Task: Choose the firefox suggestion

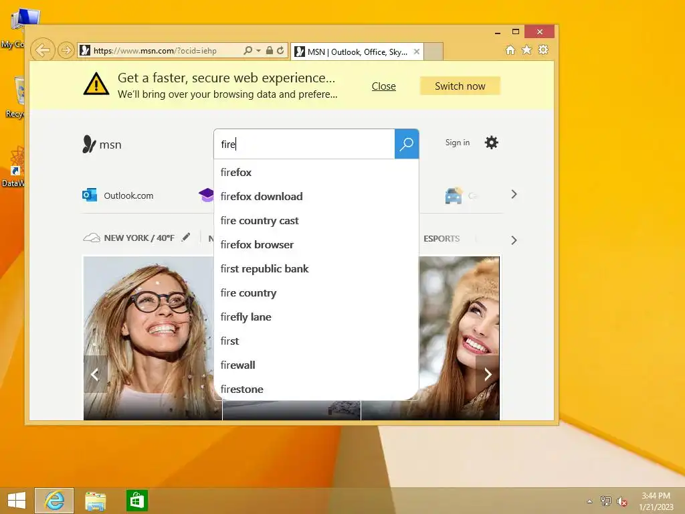Action: point(316,172)
